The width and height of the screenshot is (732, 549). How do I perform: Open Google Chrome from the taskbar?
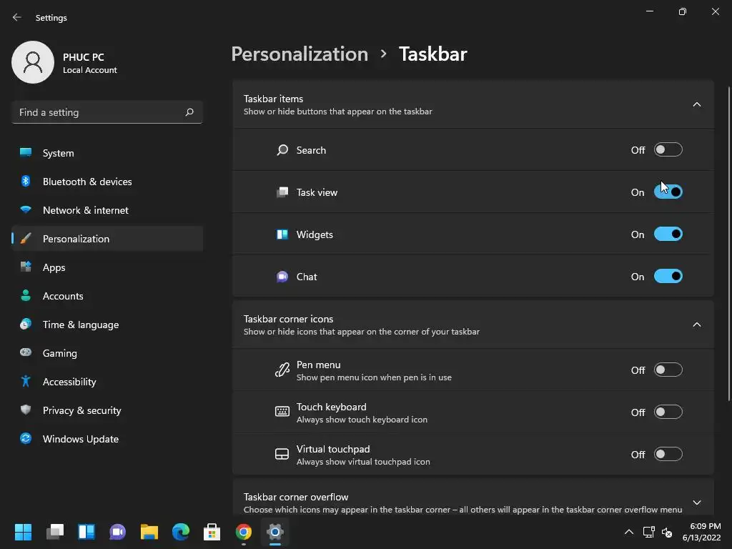pyautogui.click(x=244, y=532)
